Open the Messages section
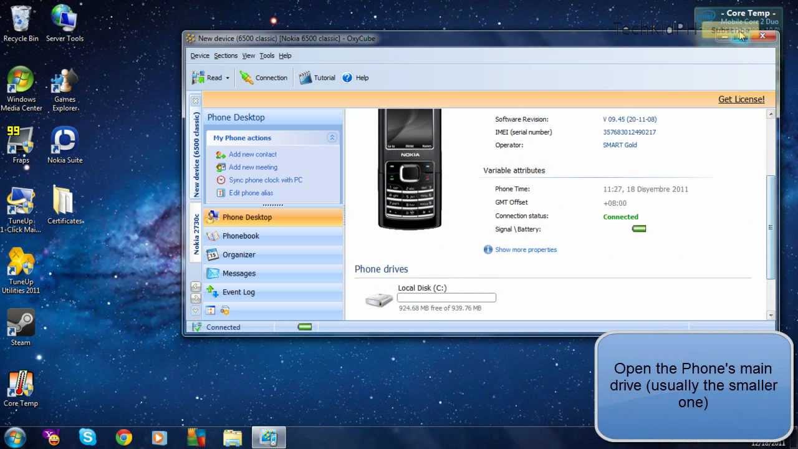Image resolution: width=798 pixels, height=449 pixels. click(273, 273)
